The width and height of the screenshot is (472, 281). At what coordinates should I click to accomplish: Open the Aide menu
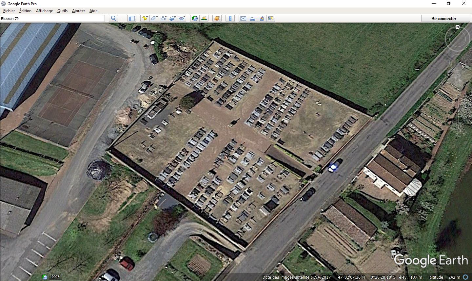click(93, 11)
